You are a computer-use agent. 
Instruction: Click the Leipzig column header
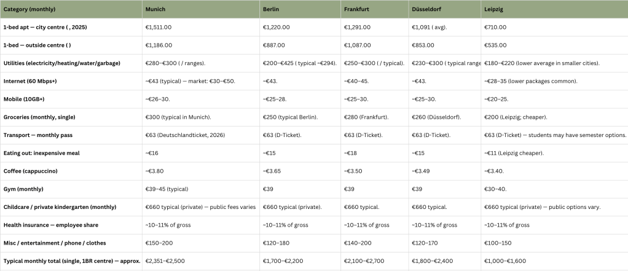[493, 10]
